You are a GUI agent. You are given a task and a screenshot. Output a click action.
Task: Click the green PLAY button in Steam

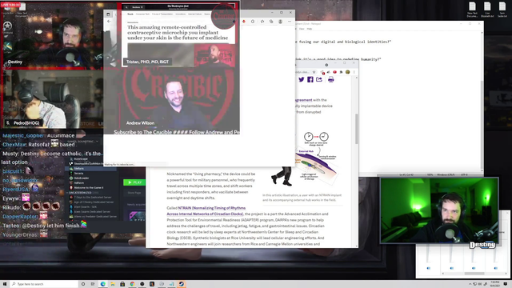pyautogui.click(x=134, y=182)
